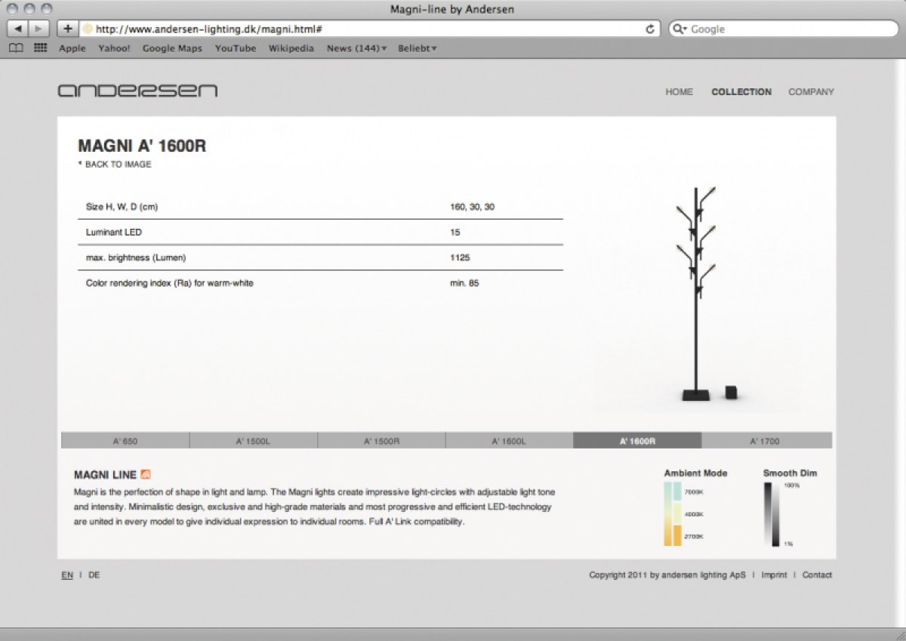
Task: Open the COMPANY navigation item
Action: [812, 92]
